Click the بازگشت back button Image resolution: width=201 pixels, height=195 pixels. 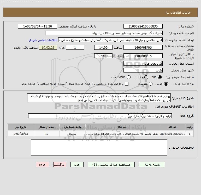(60, 165)
